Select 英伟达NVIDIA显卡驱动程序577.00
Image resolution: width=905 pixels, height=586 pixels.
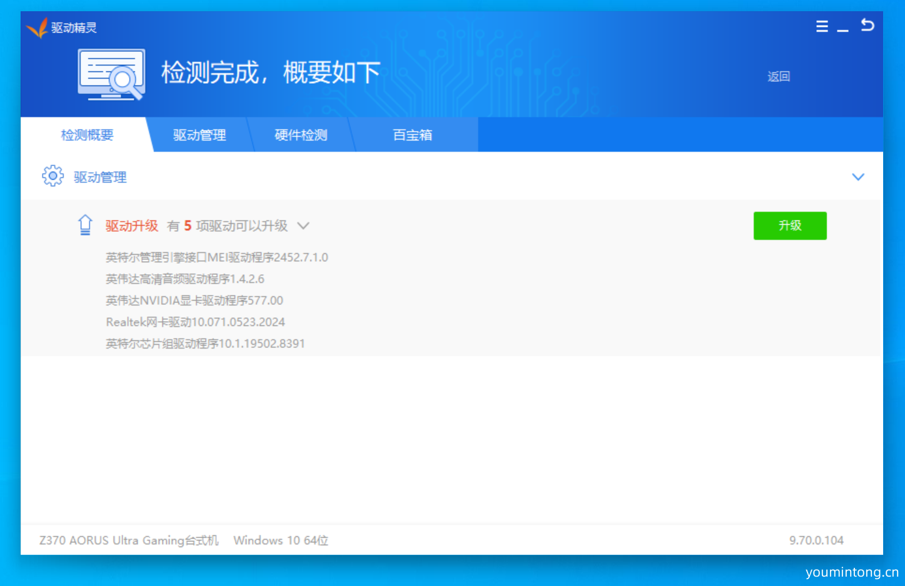[x=194, y=300]
